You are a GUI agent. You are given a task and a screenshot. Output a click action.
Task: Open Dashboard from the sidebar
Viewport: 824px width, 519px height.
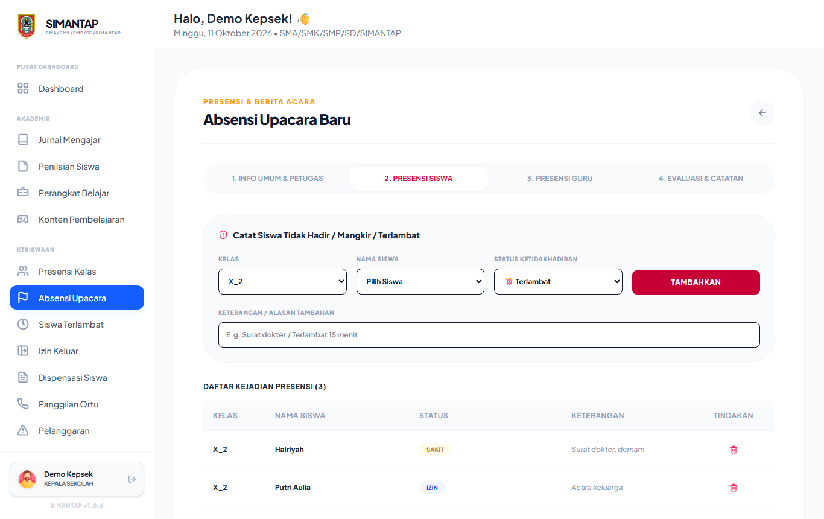coord(77,89)
